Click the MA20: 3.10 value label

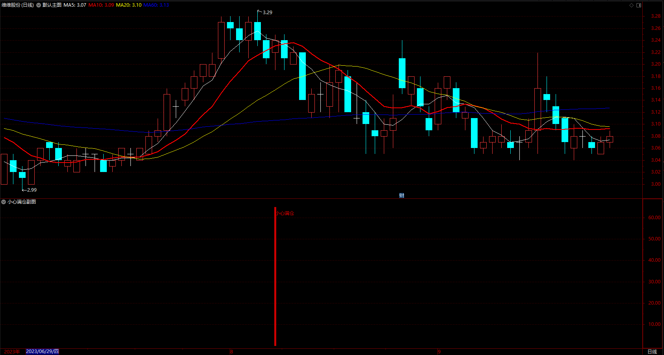[x=129, y=5]
